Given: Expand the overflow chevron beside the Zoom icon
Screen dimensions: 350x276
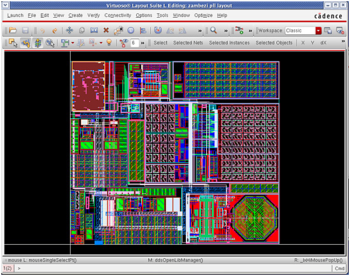Looking at the screenshot, I should tap(226, 31).
